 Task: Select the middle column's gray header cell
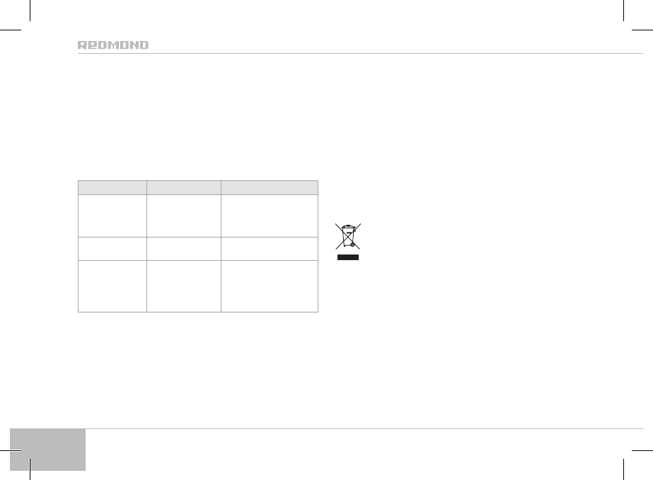(x=184, y=187)
